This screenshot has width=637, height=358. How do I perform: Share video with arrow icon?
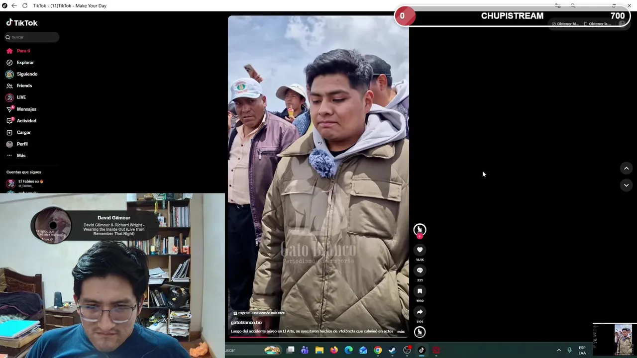pos(420,312)
